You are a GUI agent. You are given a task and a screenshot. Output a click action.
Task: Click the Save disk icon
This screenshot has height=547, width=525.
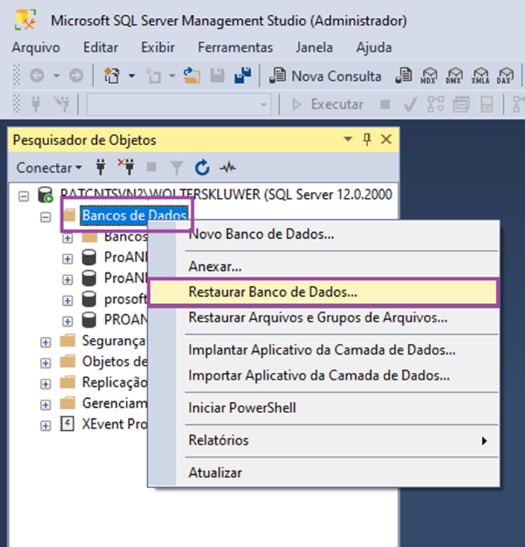tap(217, 75)
